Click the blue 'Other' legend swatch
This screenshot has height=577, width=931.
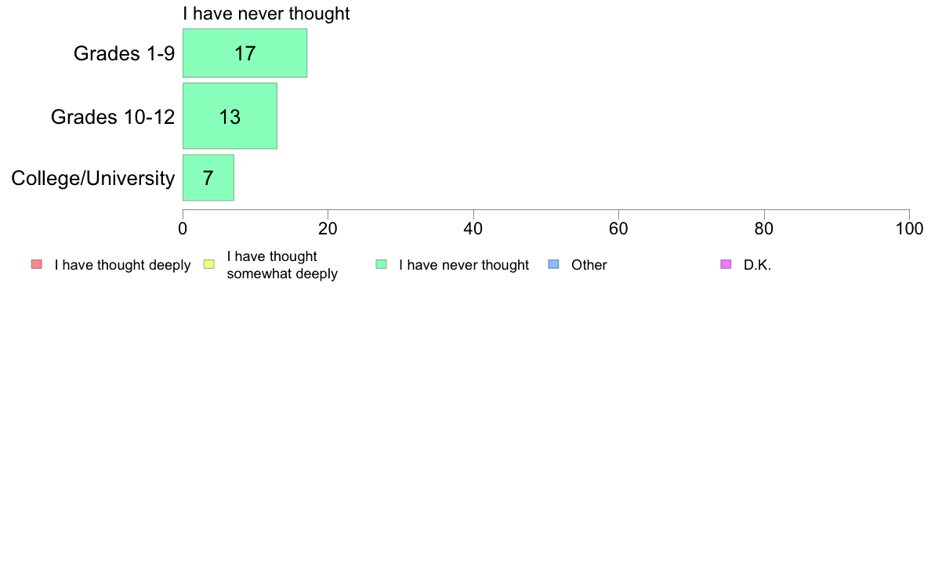[553, 264]
